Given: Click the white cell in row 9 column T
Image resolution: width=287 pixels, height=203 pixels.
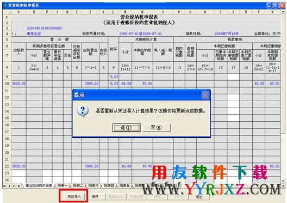Looking at the screenshot, I should (x=233, y=77).
